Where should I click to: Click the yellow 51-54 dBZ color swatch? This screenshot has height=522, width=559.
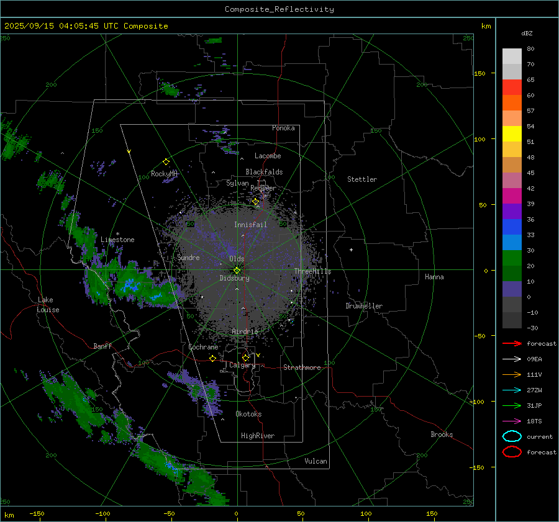512,134
